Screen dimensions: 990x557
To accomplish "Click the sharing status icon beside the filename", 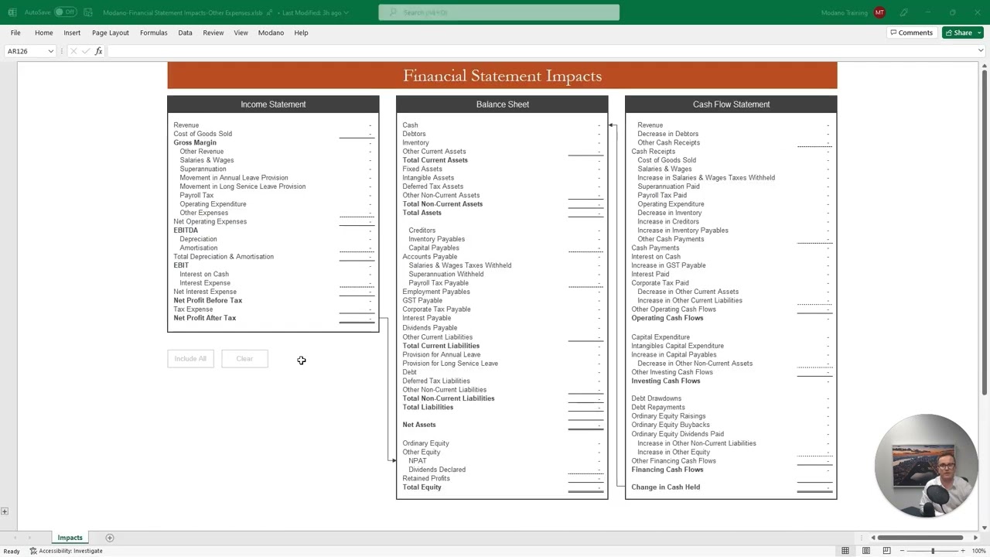I will (x=270, y=12).
